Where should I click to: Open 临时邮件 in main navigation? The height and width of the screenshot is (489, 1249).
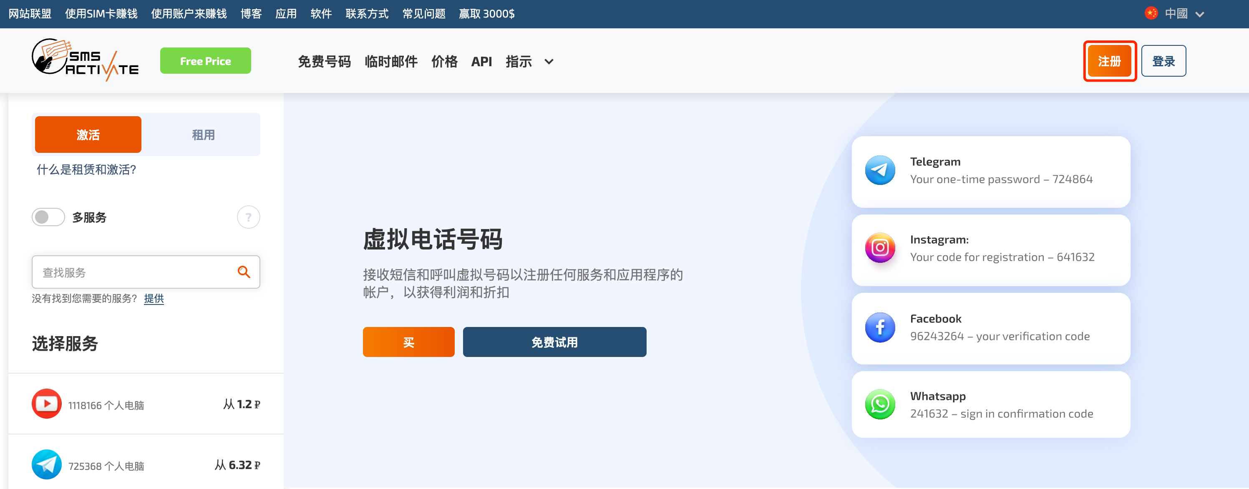pos(391,62)
